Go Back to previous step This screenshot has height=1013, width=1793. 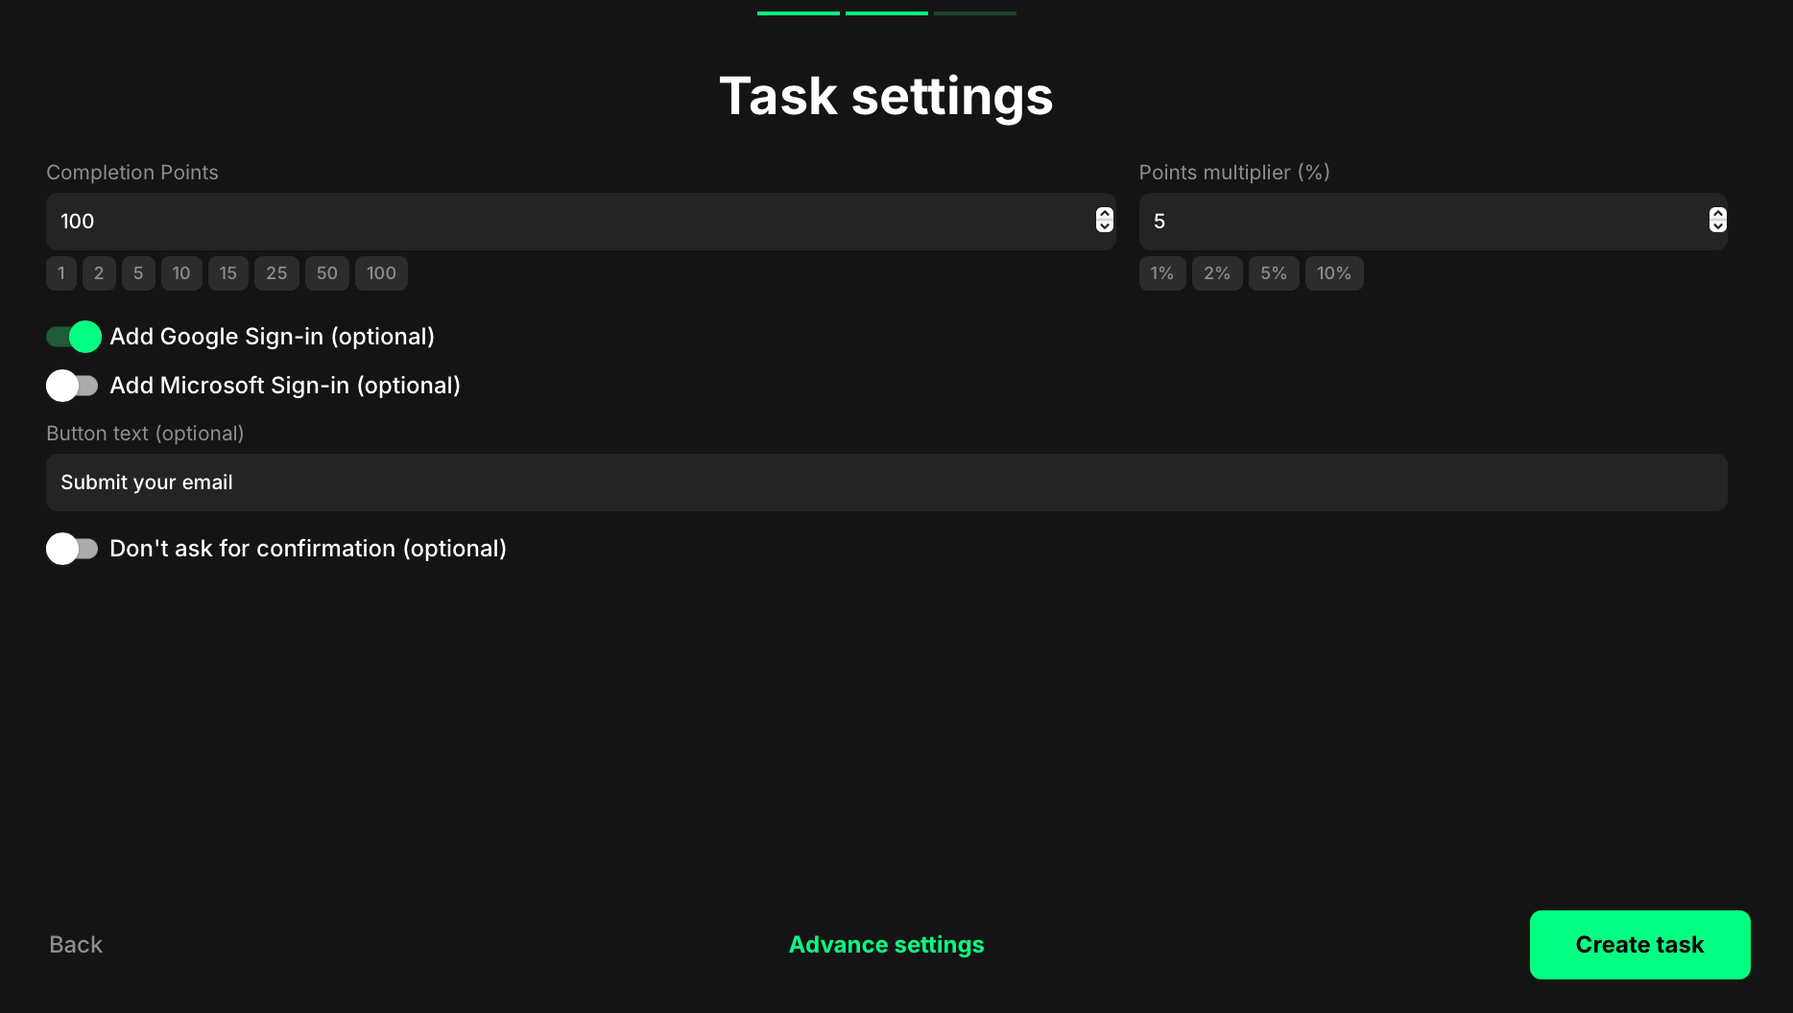pos(76,945)
